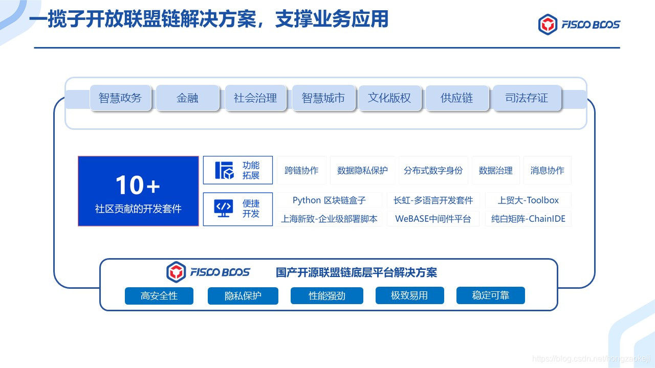
Task: Switch to the 智慧政务 tab
Action: pos(120,98)
